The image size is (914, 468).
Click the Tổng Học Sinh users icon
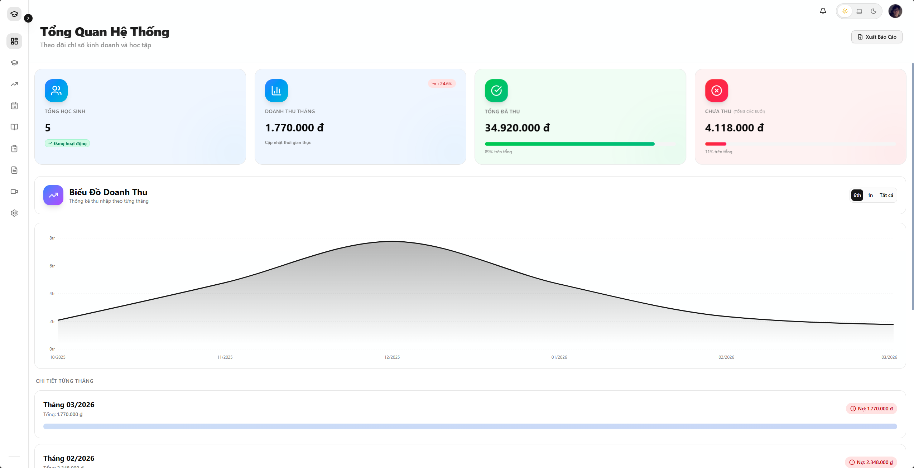point(56,91)
